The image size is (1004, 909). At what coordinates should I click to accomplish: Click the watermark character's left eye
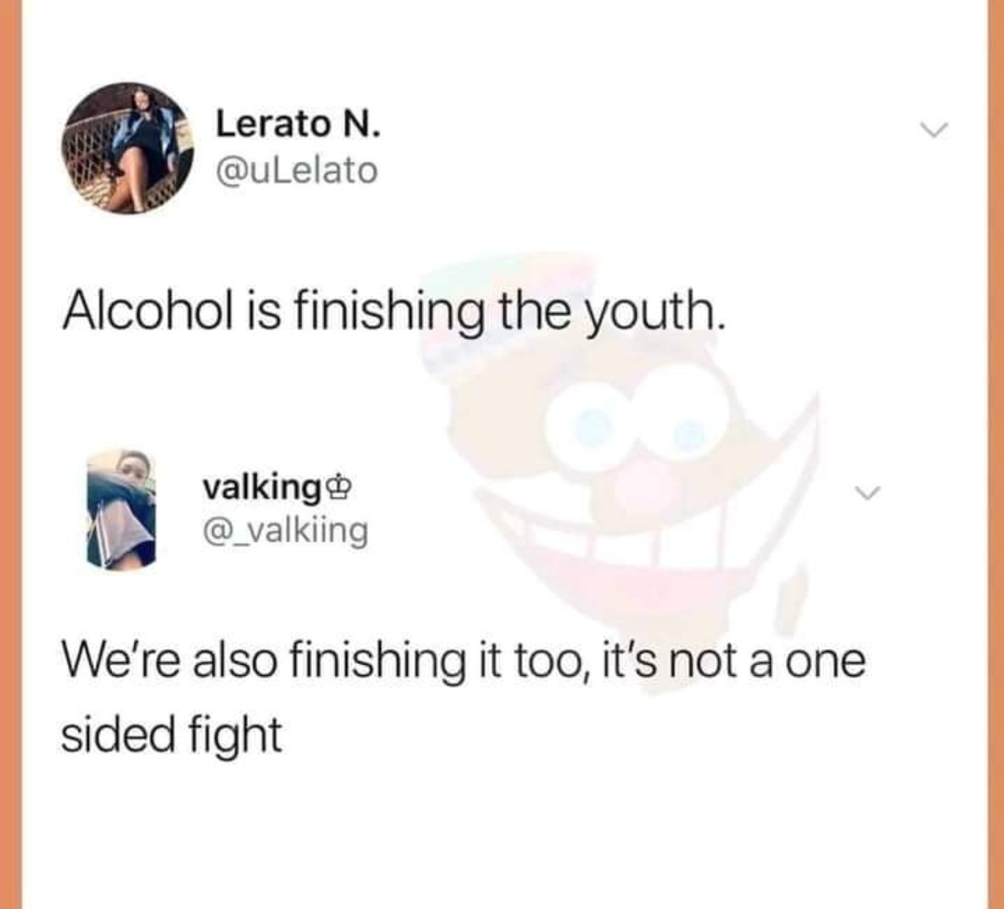(x=592, y=423)
